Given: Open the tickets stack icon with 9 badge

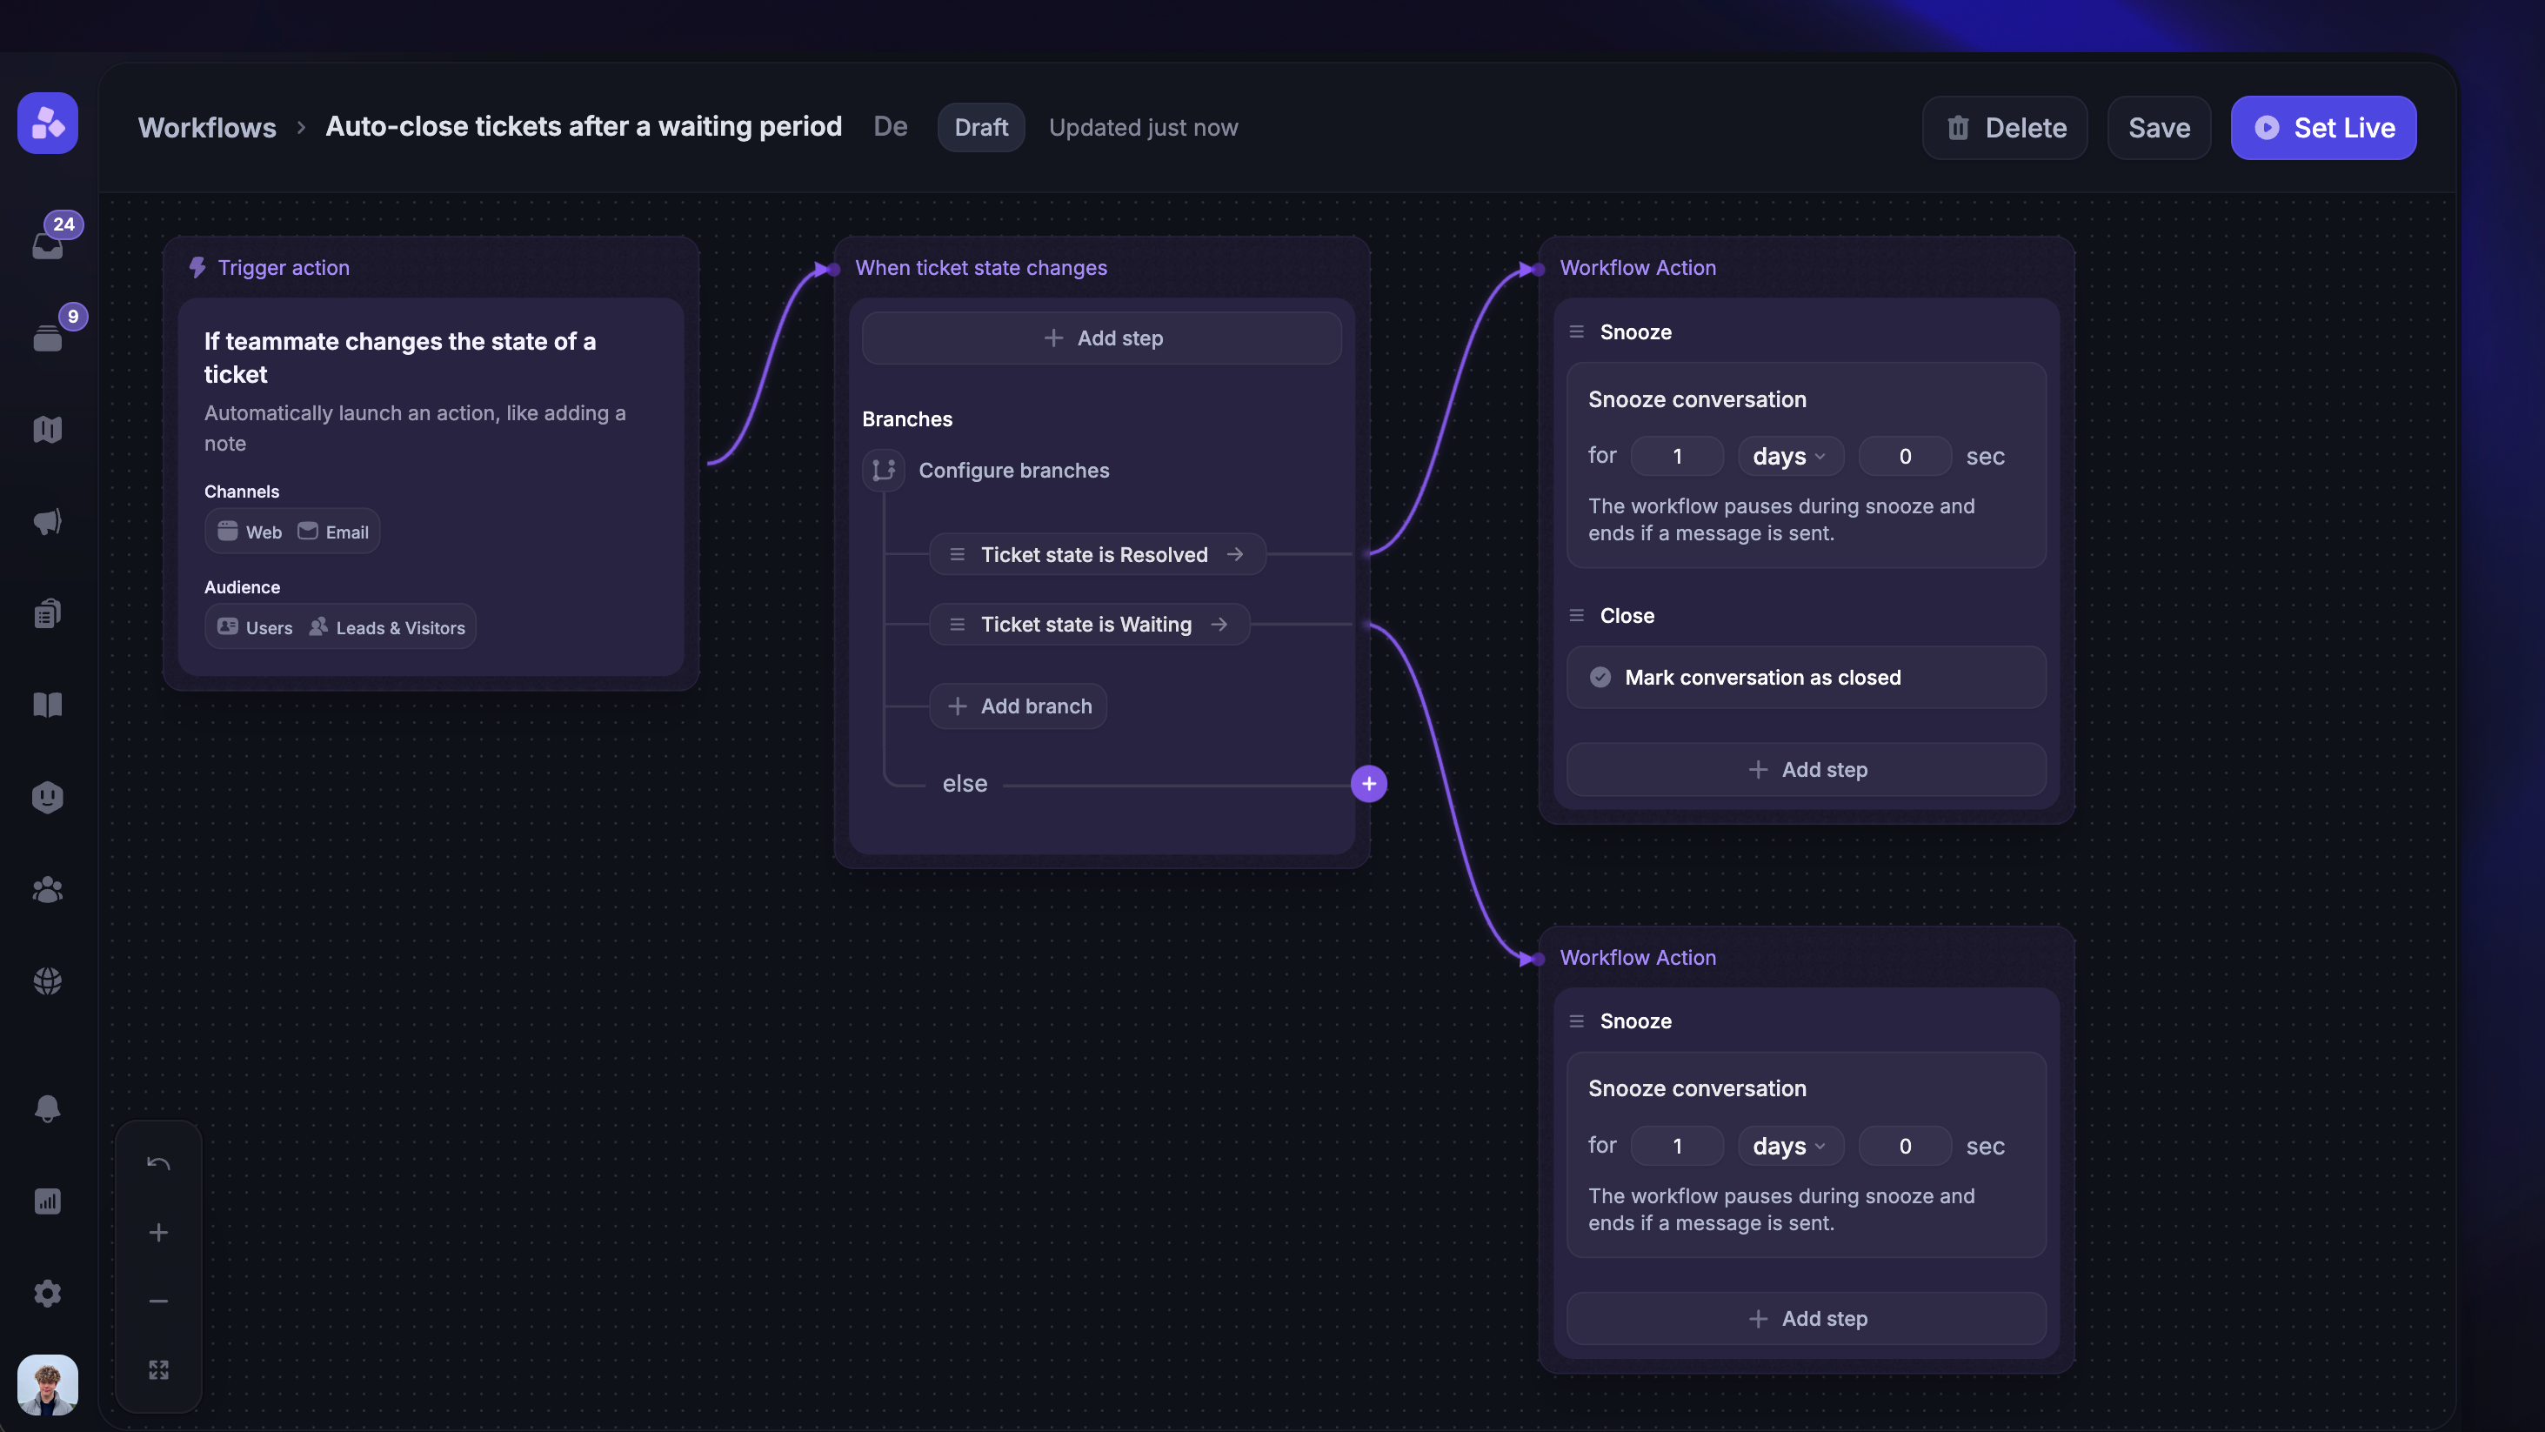Looking at the screenshot, I should click(48, 338).
